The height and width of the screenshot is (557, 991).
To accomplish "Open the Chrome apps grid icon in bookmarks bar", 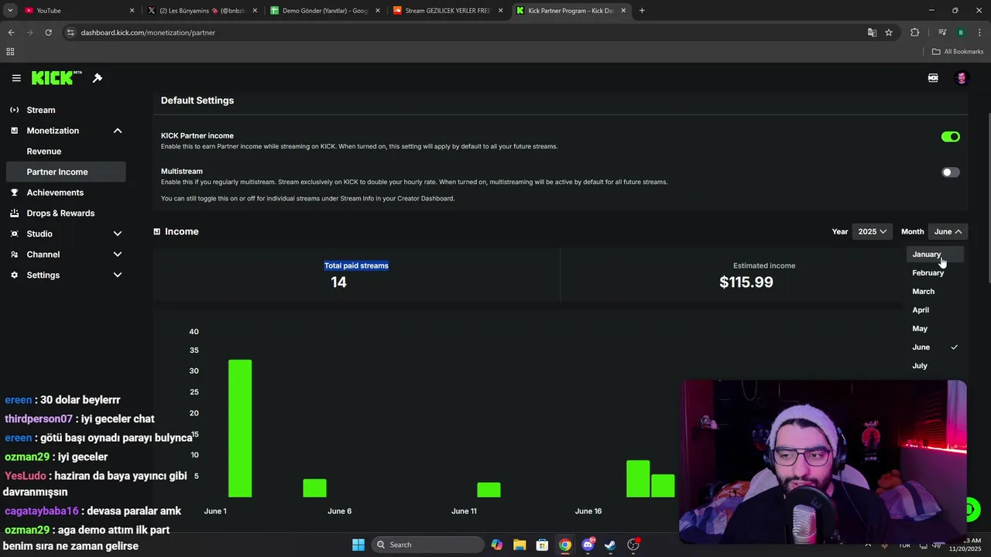I will pos(10,52).
